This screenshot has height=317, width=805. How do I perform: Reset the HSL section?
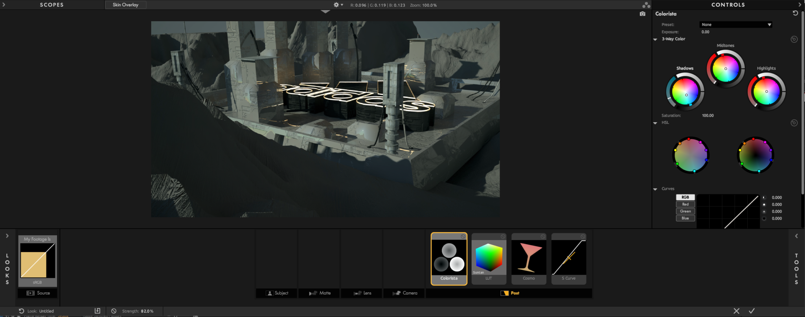click(x=794, y=123)
